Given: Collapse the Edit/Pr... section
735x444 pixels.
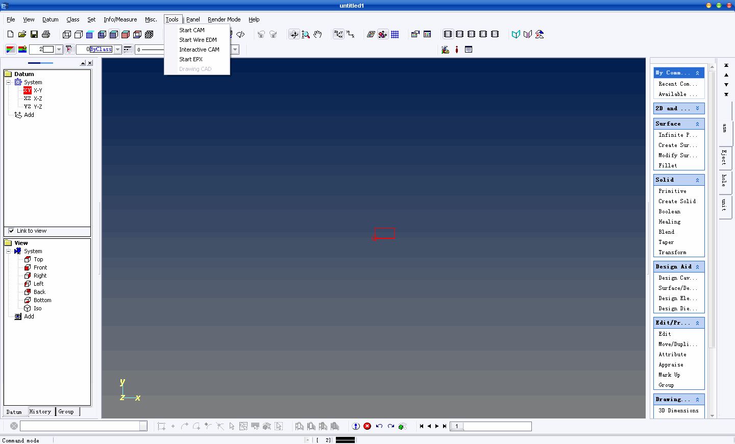Looking at the screenshot, I should pyautogui.click(x=697, y=323).
